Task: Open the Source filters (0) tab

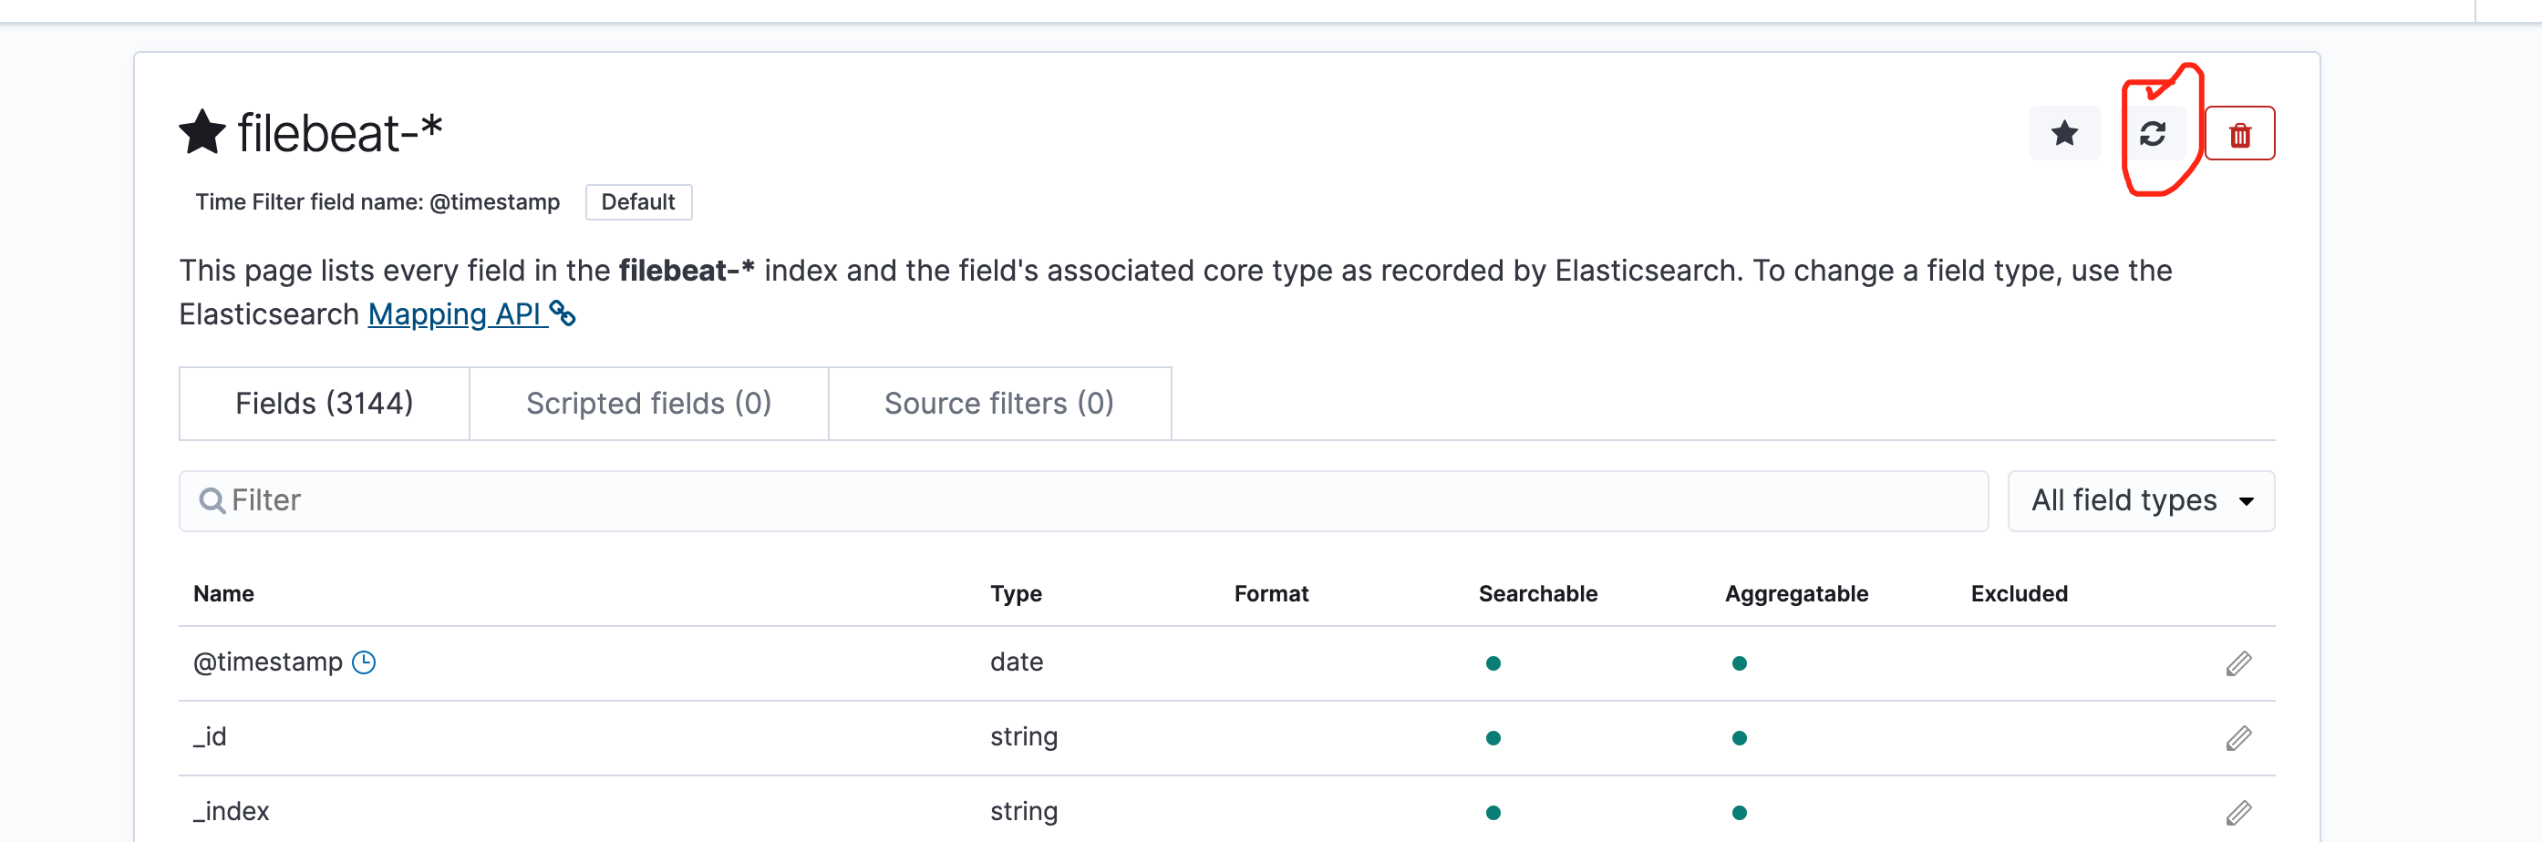Action: pyautogui.click(x=999, y=404)
